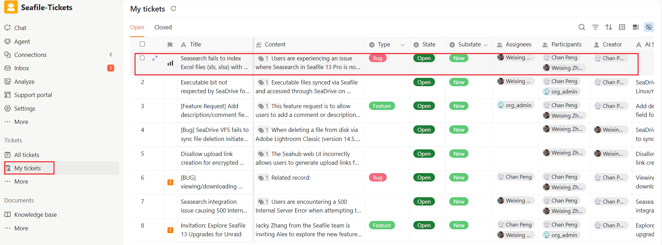
Task: Open the search icon in toolbar
Action: pos(582,27)
